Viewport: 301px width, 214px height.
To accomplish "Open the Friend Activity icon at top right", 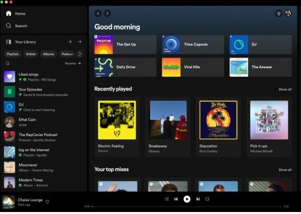I will pyautogui.click(x=278, y=13).
